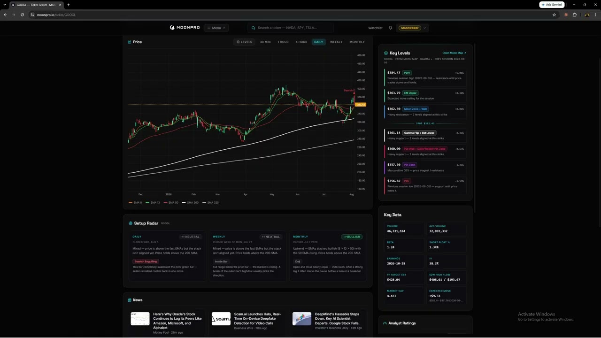Click the Oracle article thumbnail
601x338 pixels.
140,319
